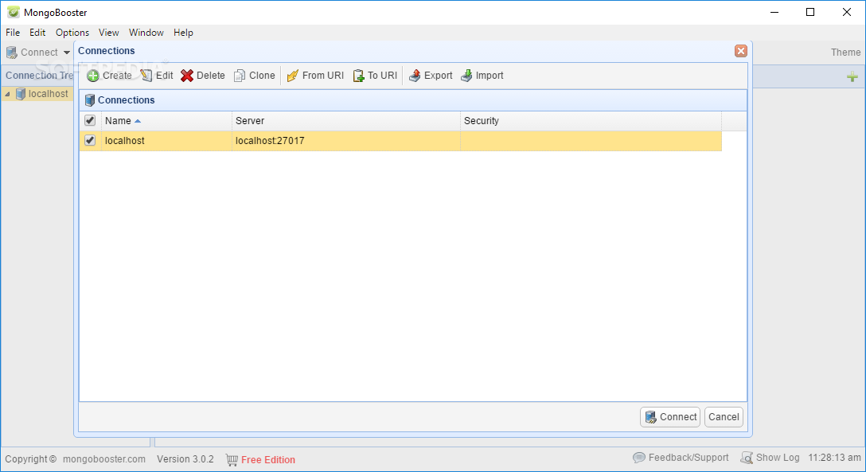Open the Edit menu
The height and width of the screenshot is (472, 866).
(x=37, y=33)
